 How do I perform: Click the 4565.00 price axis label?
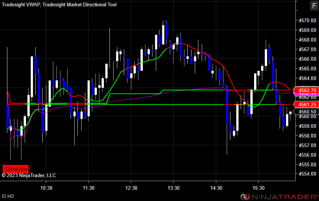pyautogui.click(x=307, y=69)
